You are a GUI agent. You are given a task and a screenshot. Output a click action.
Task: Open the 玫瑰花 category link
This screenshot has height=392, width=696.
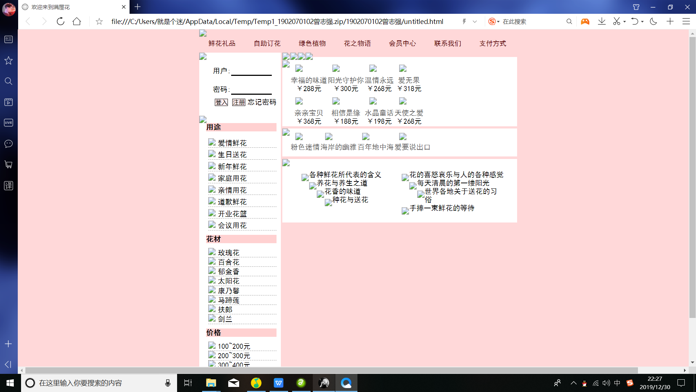pos(229,253)
